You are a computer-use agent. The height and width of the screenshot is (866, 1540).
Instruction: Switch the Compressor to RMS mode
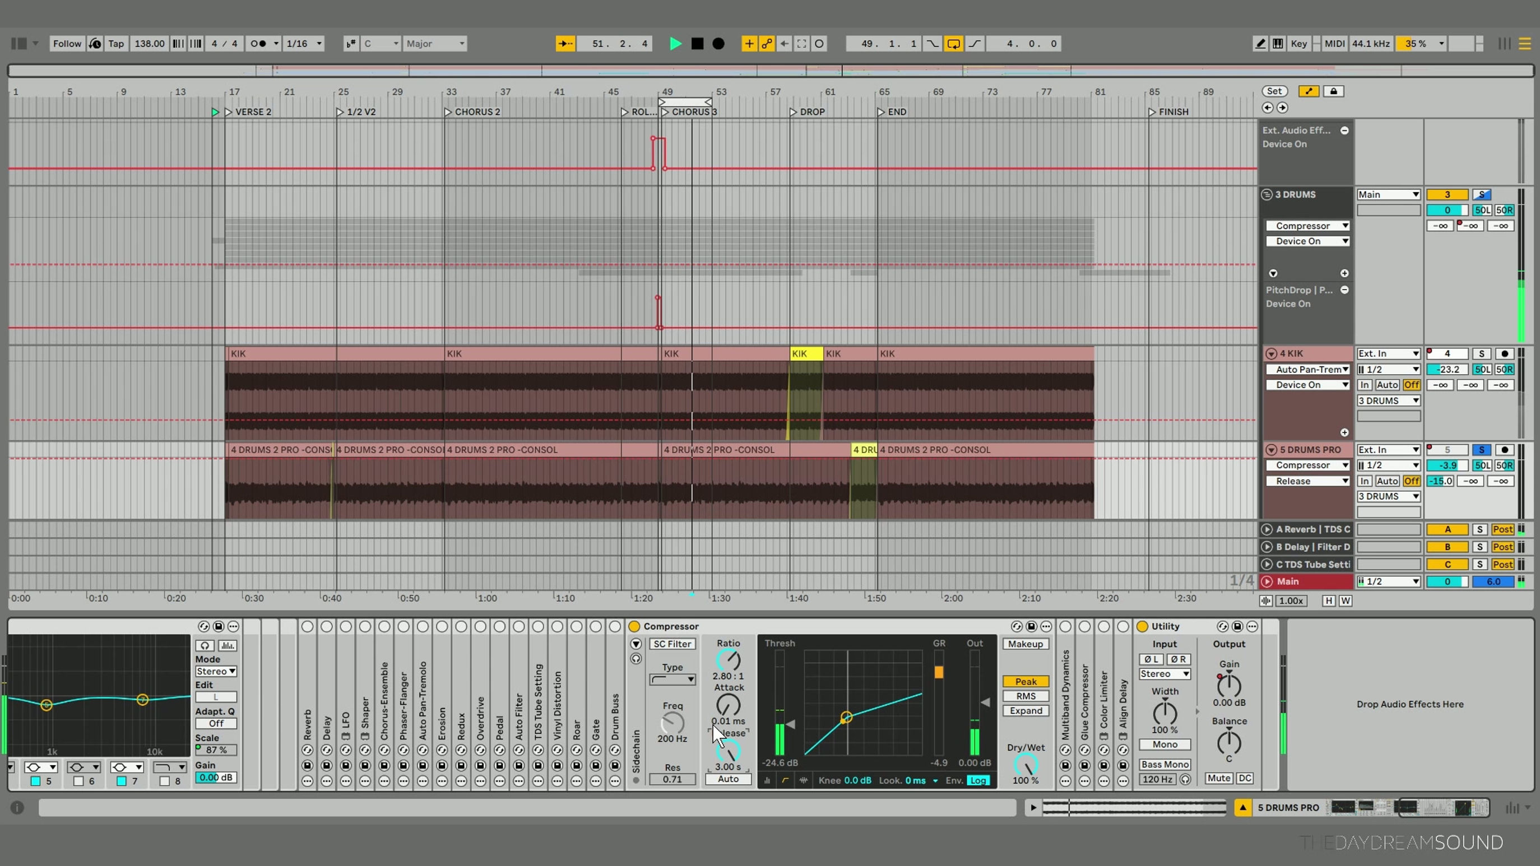[x=1026, y=696]
